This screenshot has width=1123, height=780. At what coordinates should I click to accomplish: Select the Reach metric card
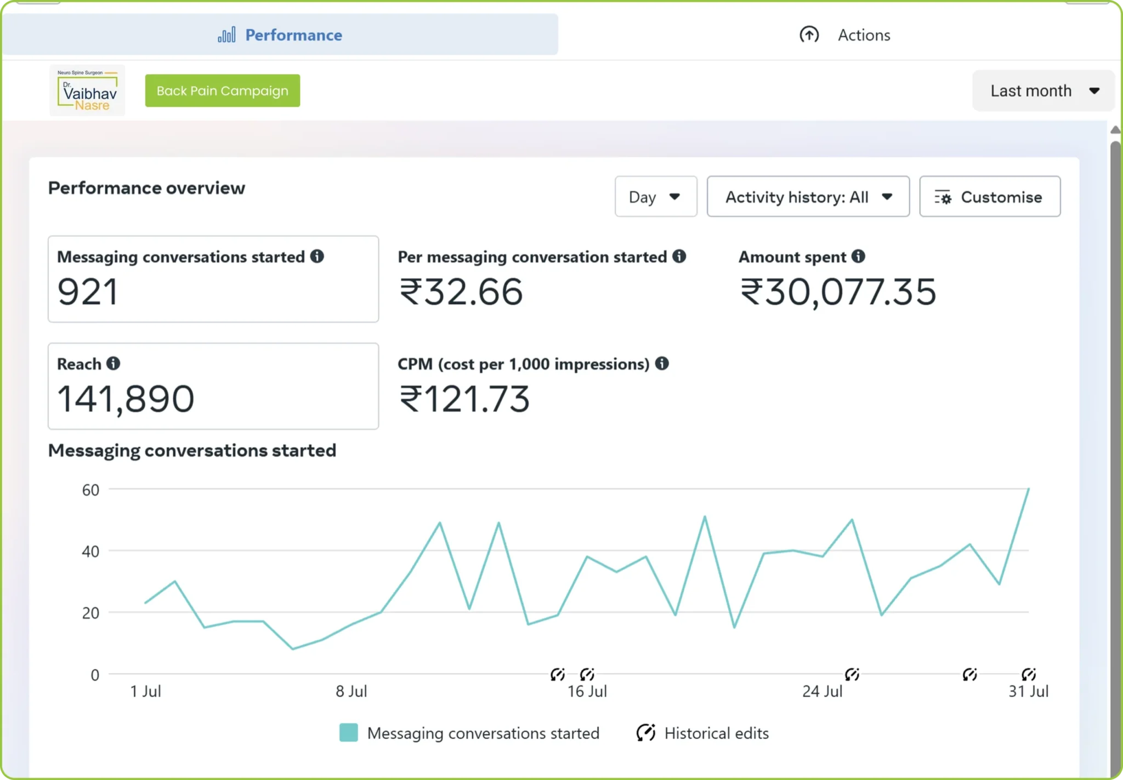(x=213, y=386)
